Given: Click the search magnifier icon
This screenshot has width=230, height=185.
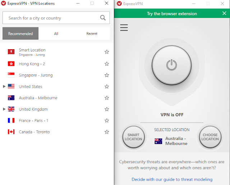Looking at the screenshot, I should point(103,18).
